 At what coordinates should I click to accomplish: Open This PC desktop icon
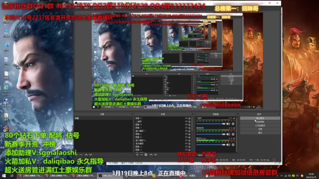click(6, 33)
